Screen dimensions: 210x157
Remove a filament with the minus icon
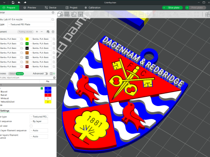click(42, 32)
